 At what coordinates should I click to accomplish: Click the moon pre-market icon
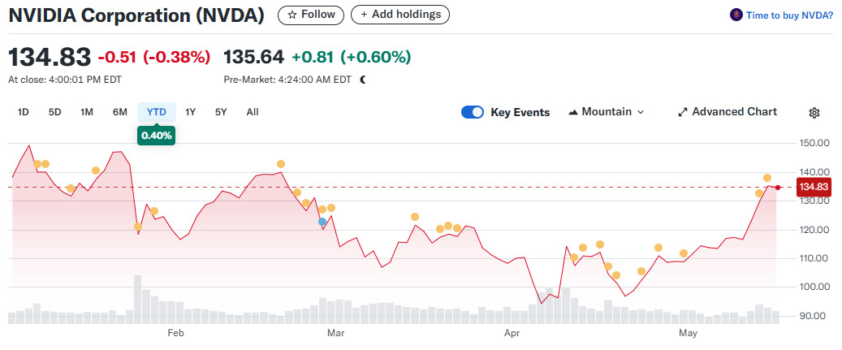pos(363,80)
